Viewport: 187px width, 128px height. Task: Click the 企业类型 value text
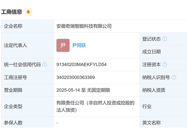pos(96,107)
